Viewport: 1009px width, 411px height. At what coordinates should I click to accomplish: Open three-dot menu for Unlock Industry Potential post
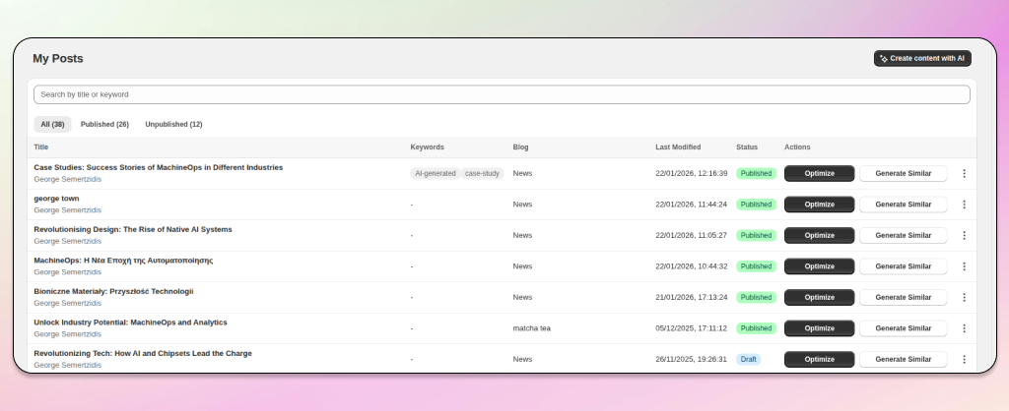coord(964,328)
